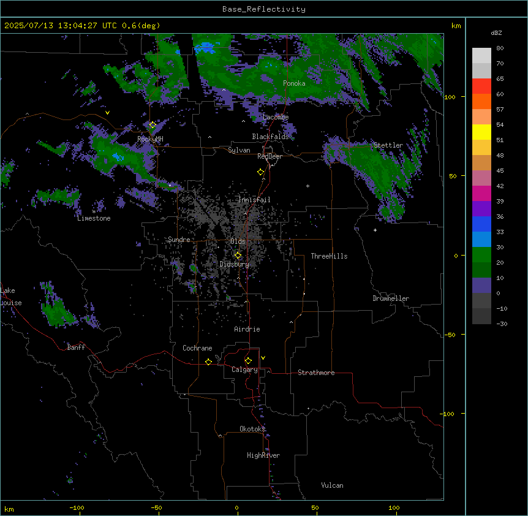Click the RockyMH map label
The image size is (528, 516).
point(150,138)
